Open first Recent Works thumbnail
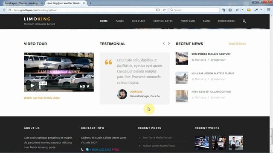The height and width of the screenshot is (153, 273). click(x=202, y=143)
